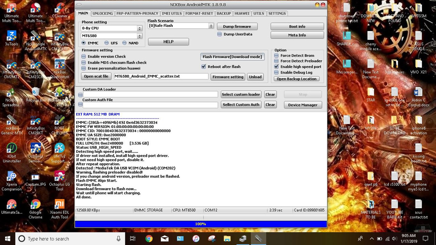Uncheck Reboot after flash
The height and width of the screenshot is (245, 436).
pos(204,67)
